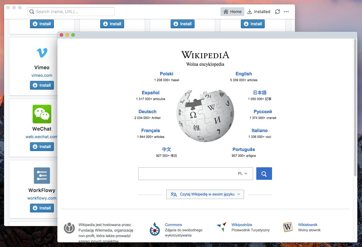The width and height of the screenshot is (362, 247).
Task: Open the Commons project link
Action: (x=173, y=225)
